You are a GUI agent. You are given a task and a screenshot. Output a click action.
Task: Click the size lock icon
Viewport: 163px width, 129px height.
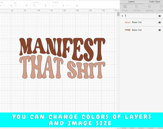15,3
